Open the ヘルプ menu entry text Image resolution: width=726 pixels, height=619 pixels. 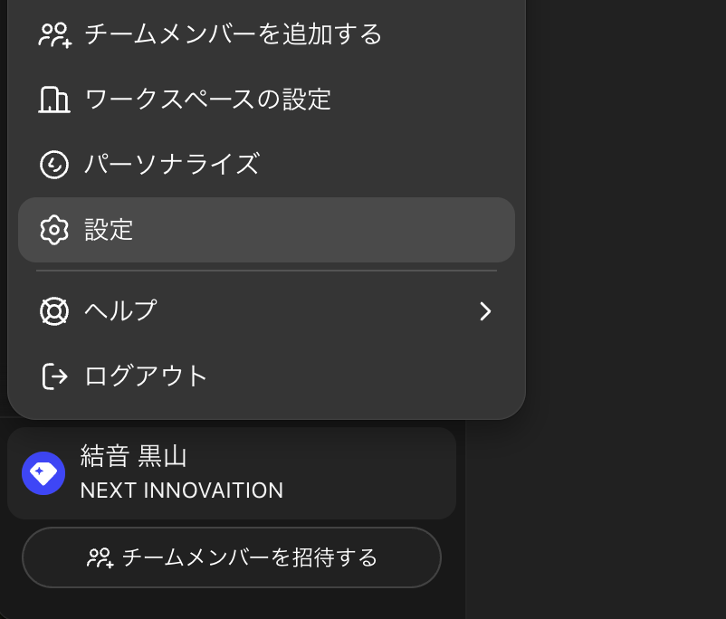[x=120, y=311]
